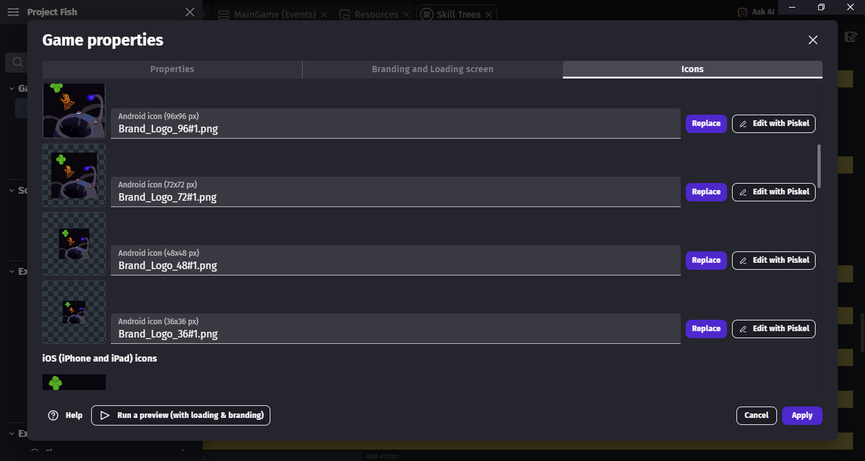Expand the bottom section chevron in the project panel
Viewport: 865px width, 461px height.
coord(12,433)
